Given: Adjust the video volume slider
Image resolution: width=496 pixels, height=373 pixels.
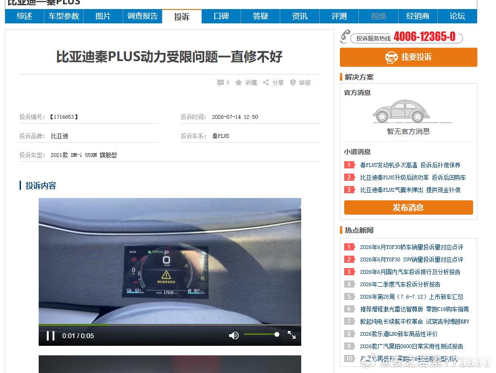Looking at the screenshot, I should (x=262, y=334).
